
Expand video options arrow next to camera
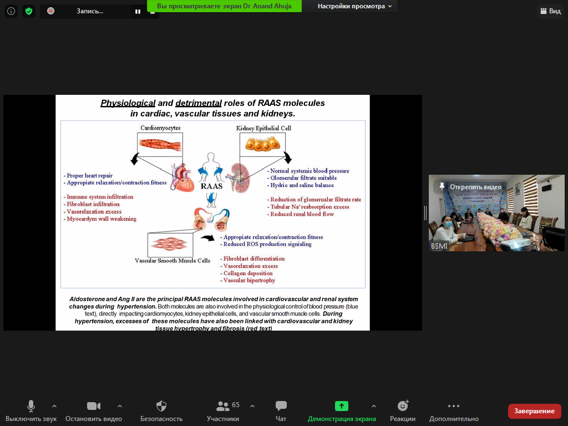120,406
